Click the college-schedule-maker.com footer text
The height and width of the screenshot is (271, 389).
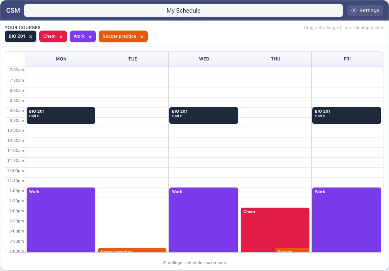(194, 263)
